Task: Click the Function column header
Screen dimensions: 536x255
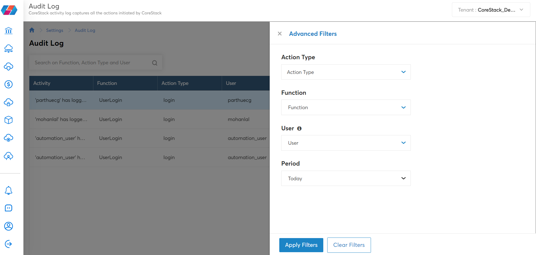Action: click(x=125, y=83)
